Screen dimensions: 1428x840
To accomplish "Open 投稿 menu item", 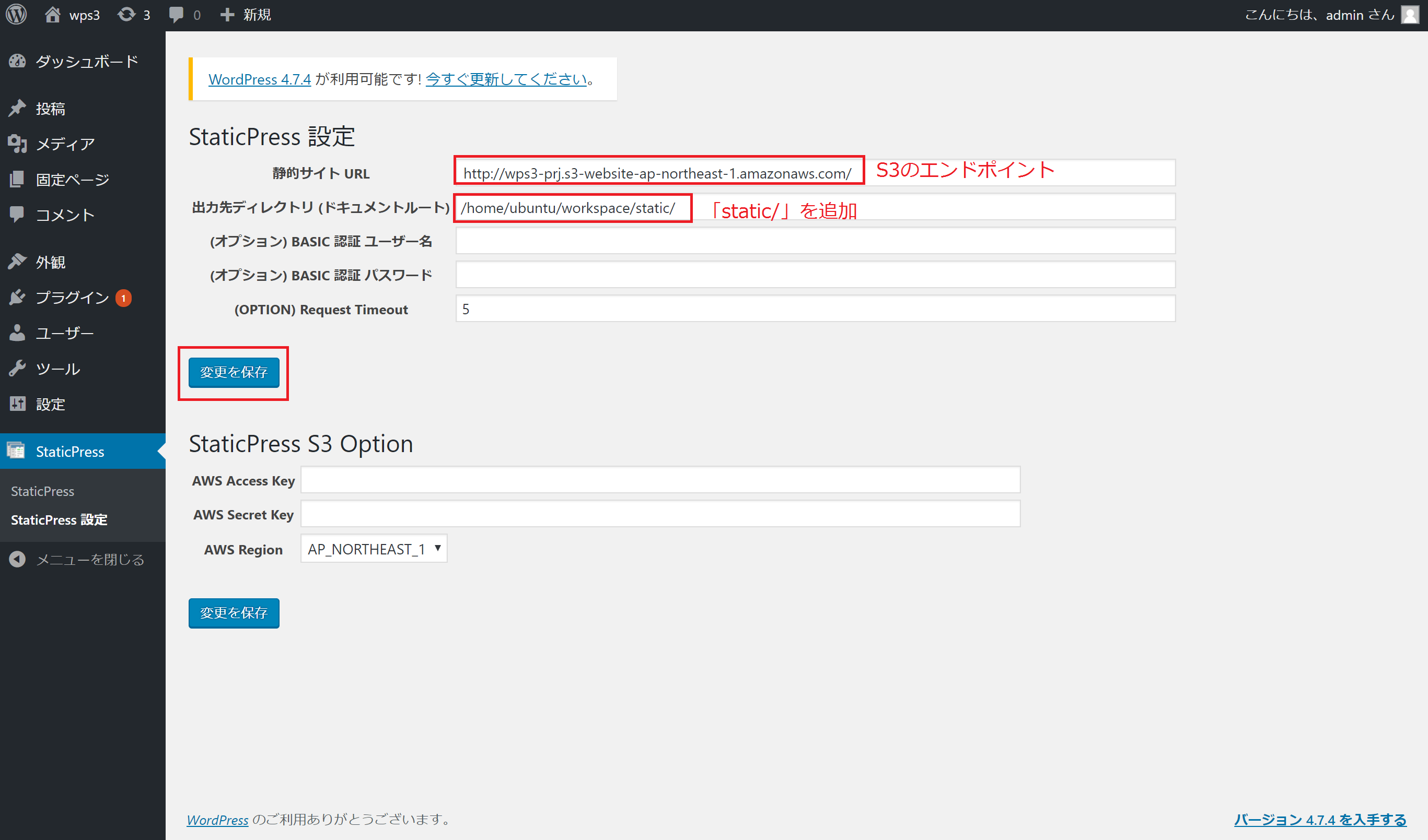I will coord(83,108).
